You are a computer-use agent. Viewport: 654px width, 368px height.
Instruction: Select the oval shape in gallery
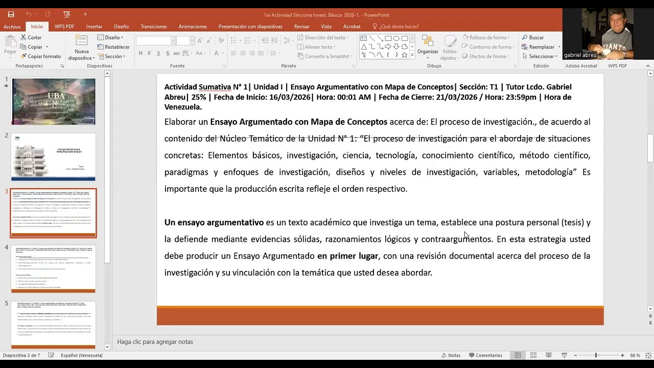click(396, 38)
